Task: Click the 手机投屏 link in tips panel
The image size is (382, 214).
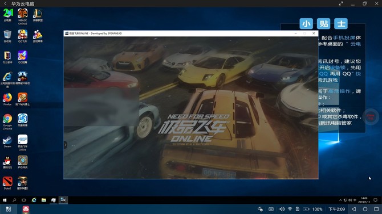Action: point(344,37)
